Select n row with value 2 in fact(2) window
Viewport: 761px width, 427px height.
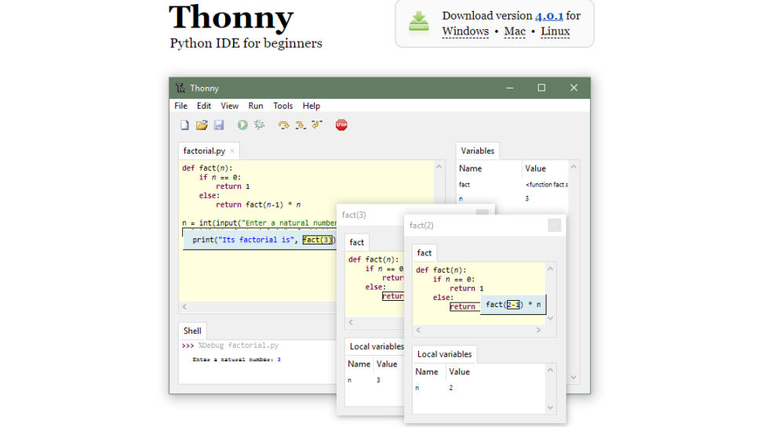[x=479, y=388]
